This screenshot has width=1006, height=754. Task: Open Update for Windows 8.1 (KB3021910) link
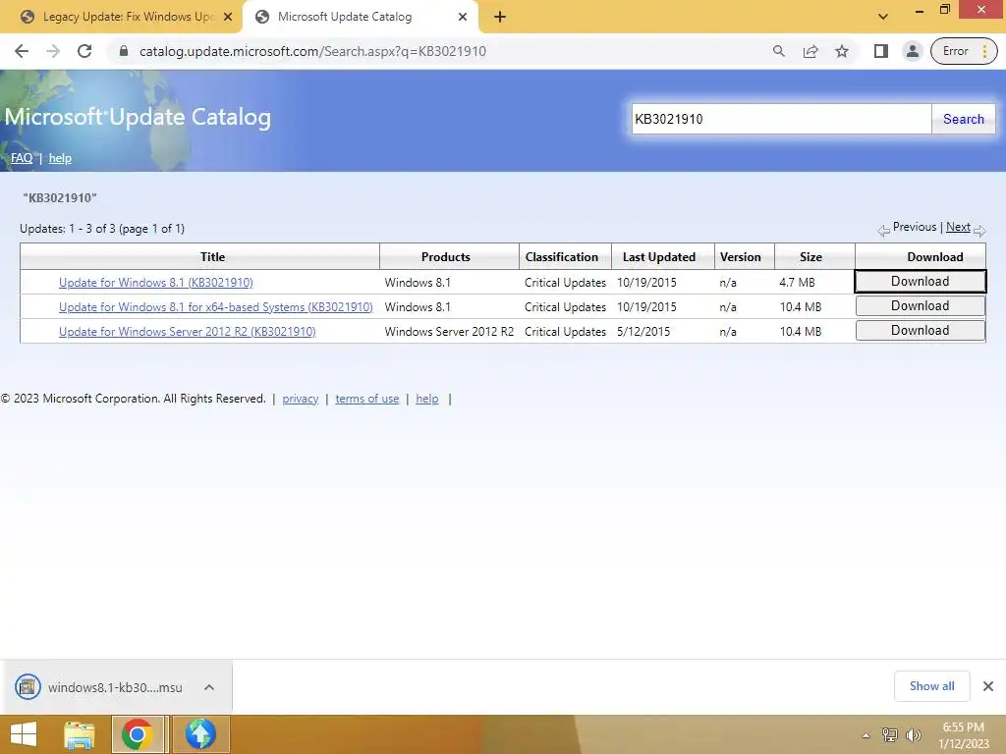click(x=156, y=282)
